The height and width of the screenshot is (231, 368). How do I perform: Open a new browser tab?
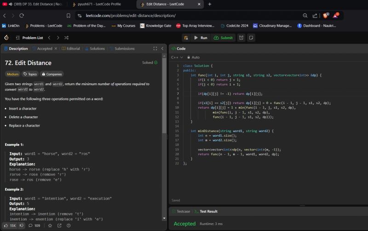pyautogui.click(x=210, y=4)
